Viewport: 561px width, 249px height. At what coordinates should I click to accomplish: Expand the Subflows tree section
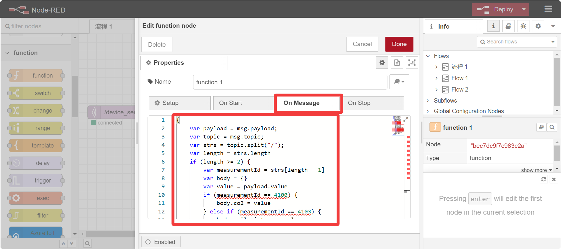428,101
